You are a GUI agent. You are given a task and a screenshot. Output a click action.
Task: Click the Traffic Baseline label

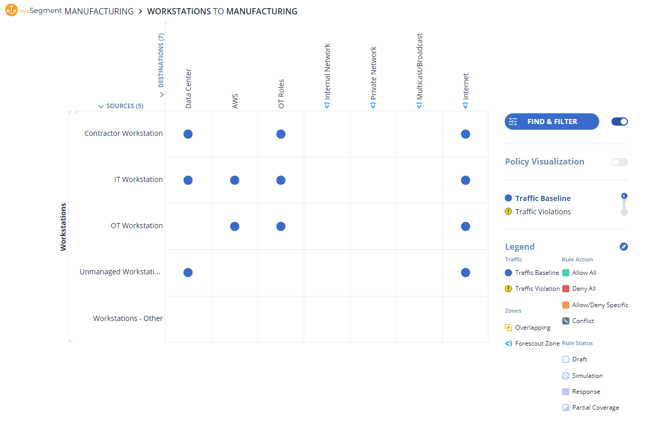pyautogui.click(x=543, y=198)
